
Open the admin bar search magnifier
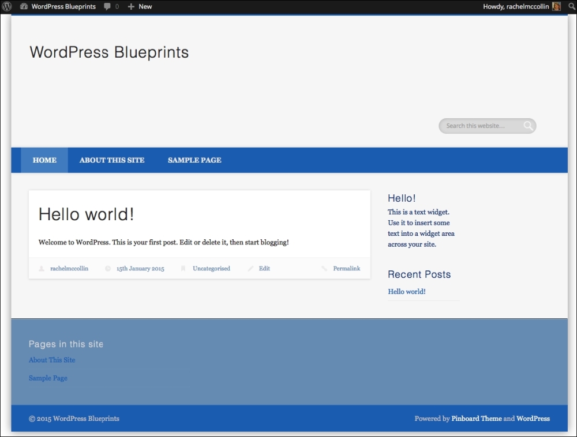[571, 6]
